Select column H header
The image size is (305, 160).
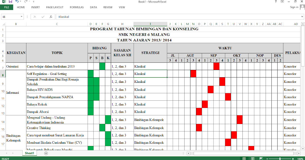(x=122, y=24)
